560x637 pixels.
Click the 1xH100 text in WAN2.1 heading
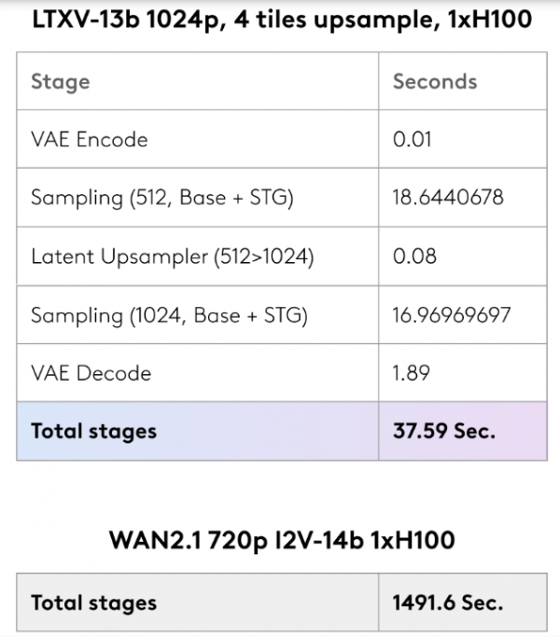[x=413, y=540]
